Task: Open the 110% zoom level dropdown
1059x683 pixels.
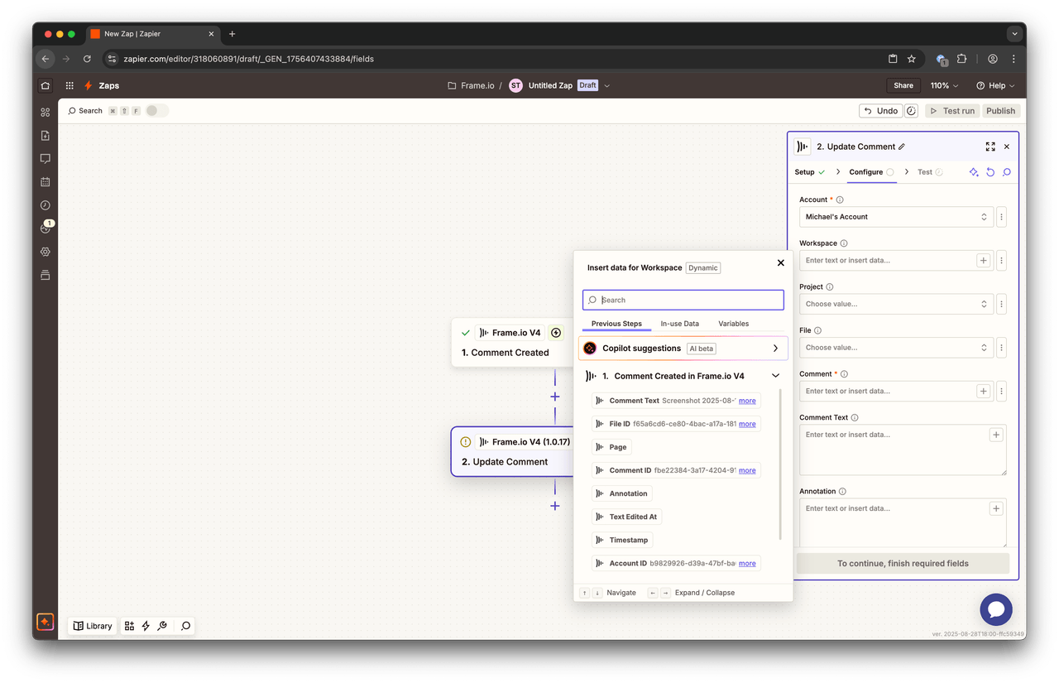Action: (x=944, y=85)
